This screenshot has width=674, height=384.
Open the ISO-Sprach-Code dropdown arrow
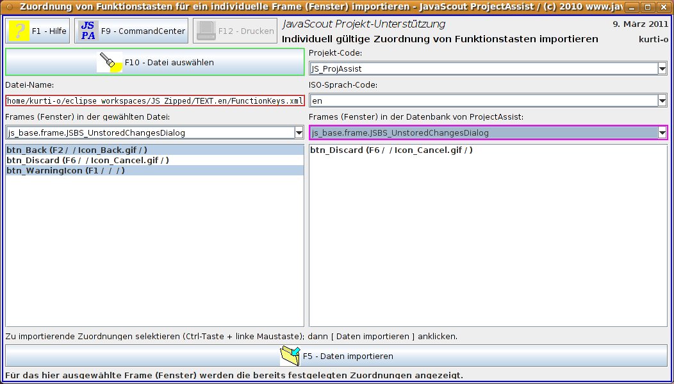pyautogui.click(x=662, y=100)
